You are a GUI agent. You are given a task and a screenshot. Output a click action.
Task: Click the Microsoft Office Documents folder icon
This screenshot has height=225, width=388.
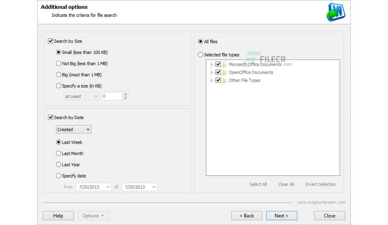click(x=224, y=65)
